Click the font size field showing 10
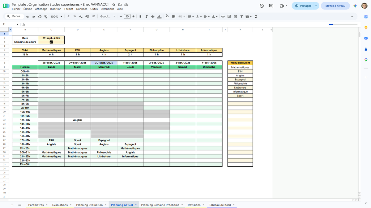Image resolution: width=371 pixels, height=208 pixels. 127,16
